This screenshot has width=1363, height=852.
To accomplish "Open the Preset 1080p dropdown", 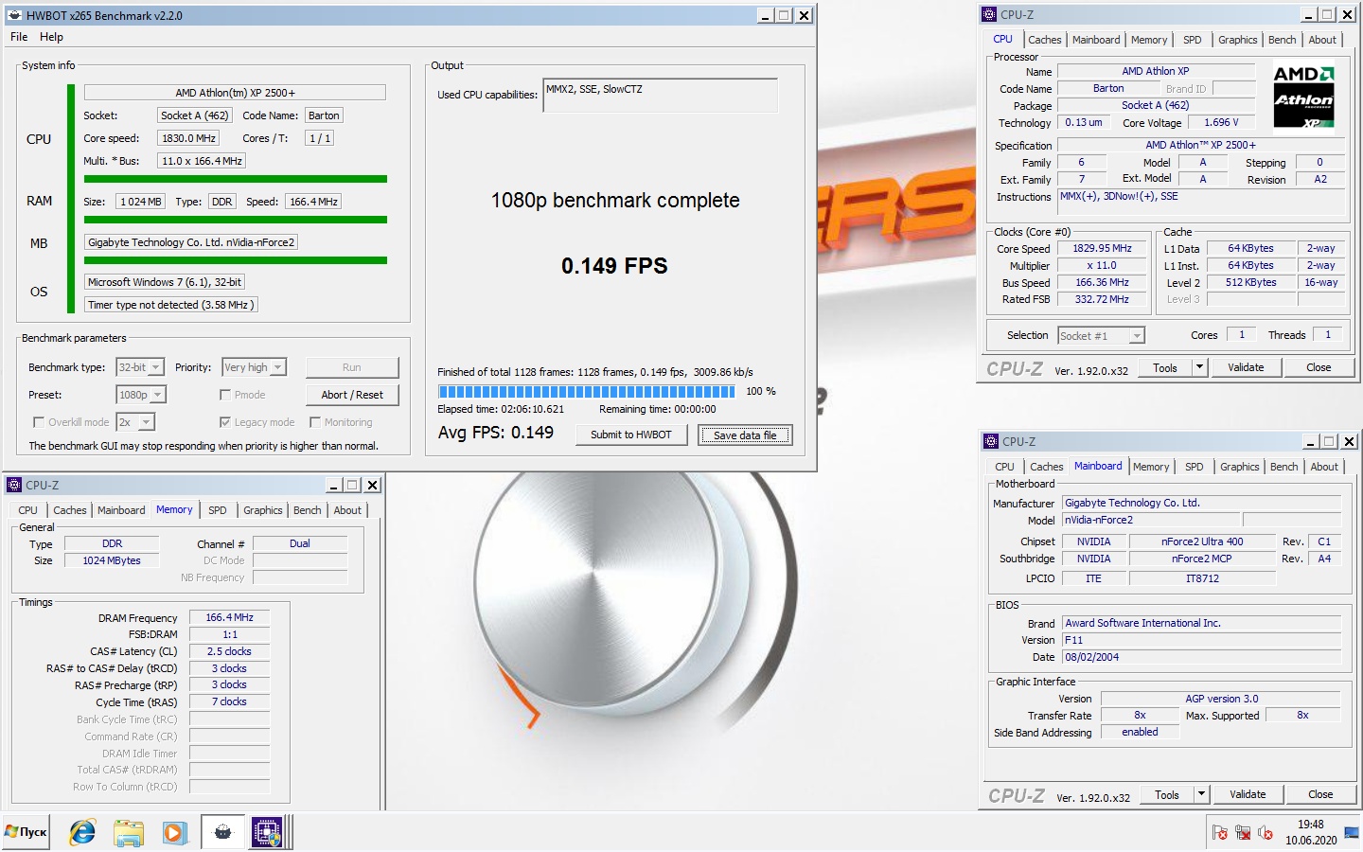I will tap(141, 395).
